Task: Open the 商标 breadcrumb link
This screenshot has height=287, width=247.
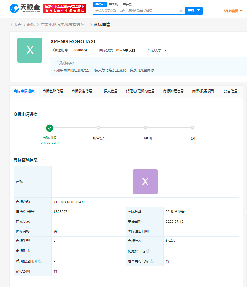Action: [31, 25]
